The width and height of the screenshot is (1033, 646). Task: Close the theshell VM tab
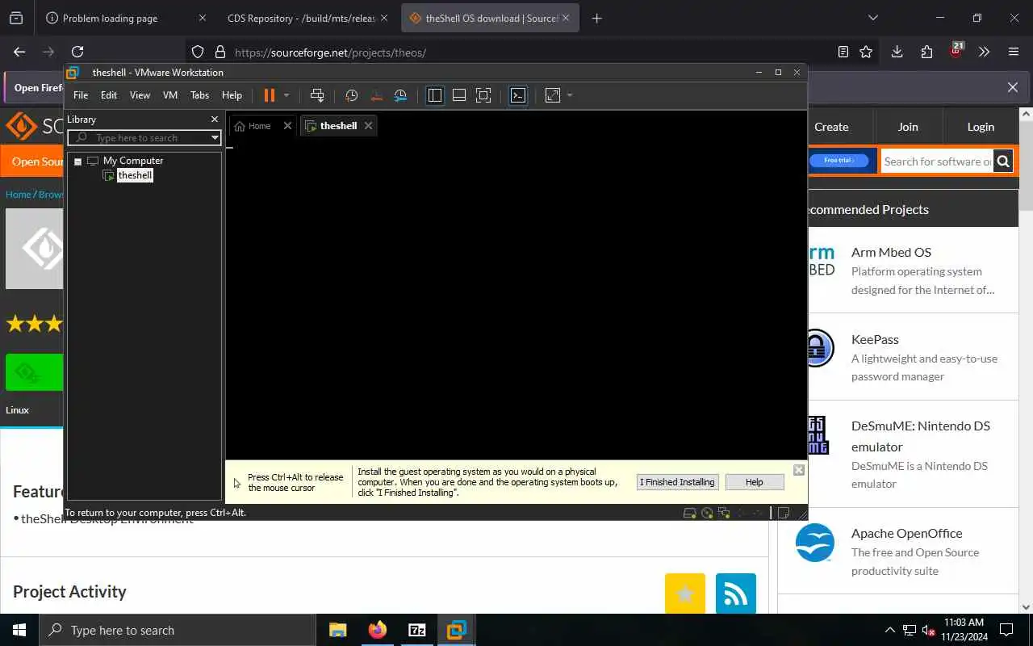click(x=368, y=126)
